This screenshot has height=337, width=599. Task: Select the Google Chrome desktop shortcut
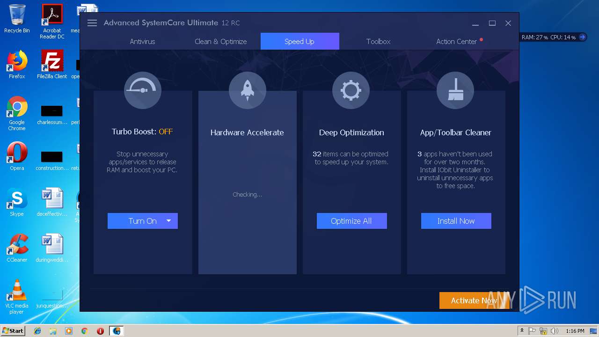point(17,113)
